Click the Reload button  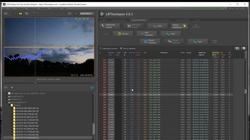(123, 34)
